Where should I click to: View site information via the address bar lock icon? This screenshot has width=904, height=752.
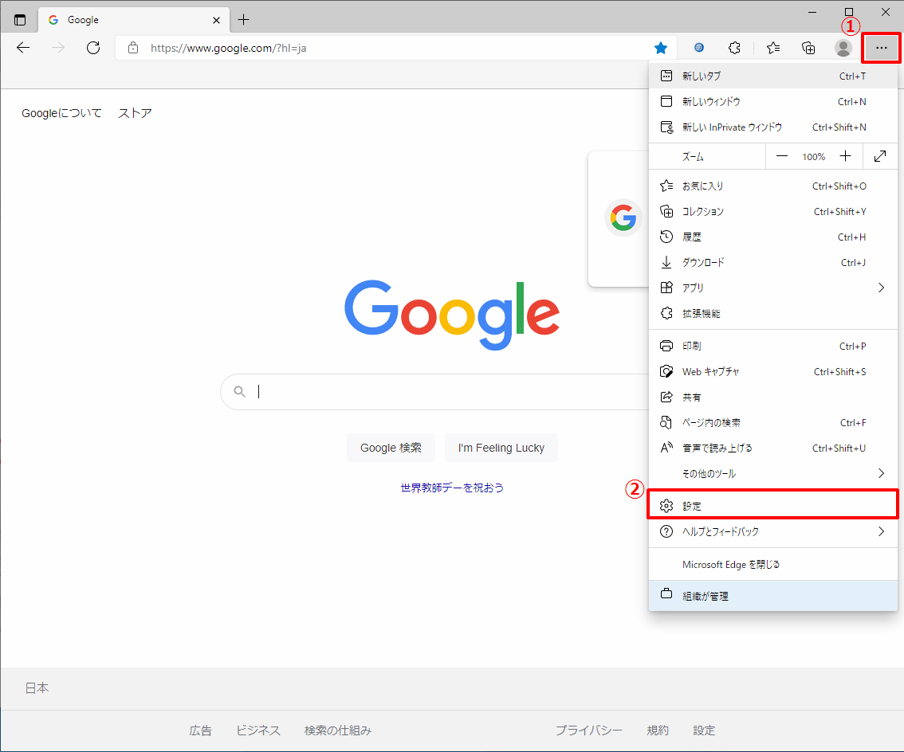tap(132, 48)
